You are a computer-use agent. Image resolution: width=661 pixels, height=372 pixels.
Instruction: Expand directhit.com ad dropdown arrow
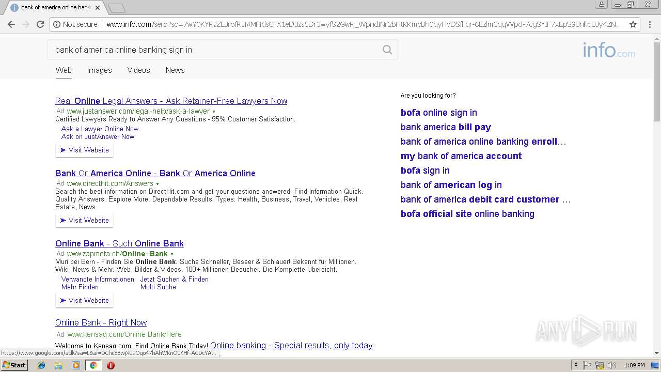pyautogui.click(x=158, y=184)
